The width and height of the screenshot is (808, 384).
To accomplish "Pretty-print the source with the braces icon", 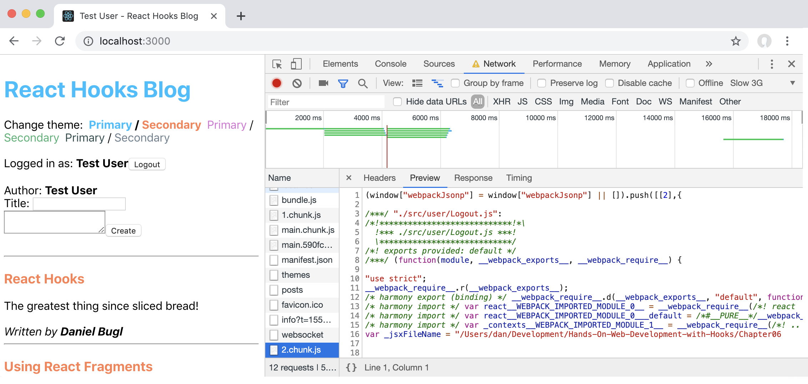I will [351, 368].
